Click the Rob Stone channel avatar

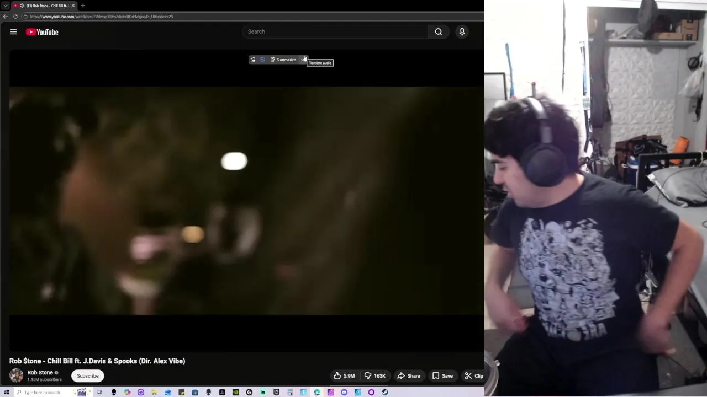click(16, 376)
